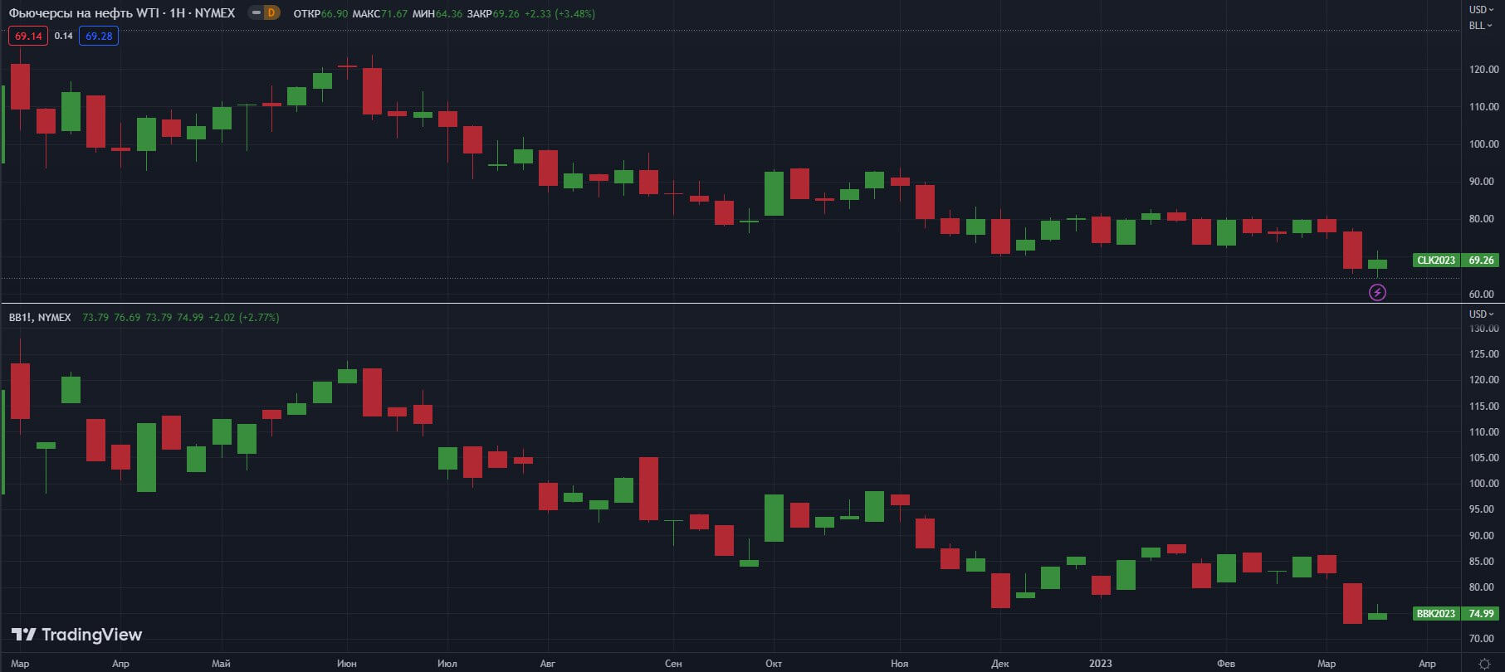Click the last red March candle on BB1! chart
The width and height of the screenshot is (1505, 672).
click(1352, 603)
